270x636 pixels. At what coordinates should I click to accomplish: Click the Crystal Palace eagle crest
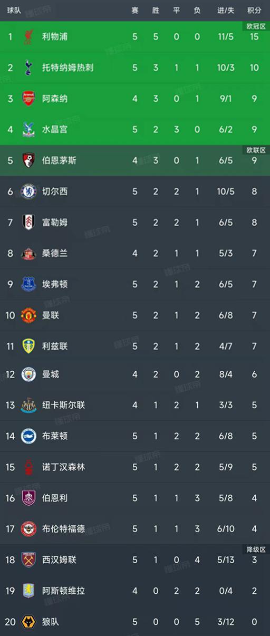click(x=28, y=129)
